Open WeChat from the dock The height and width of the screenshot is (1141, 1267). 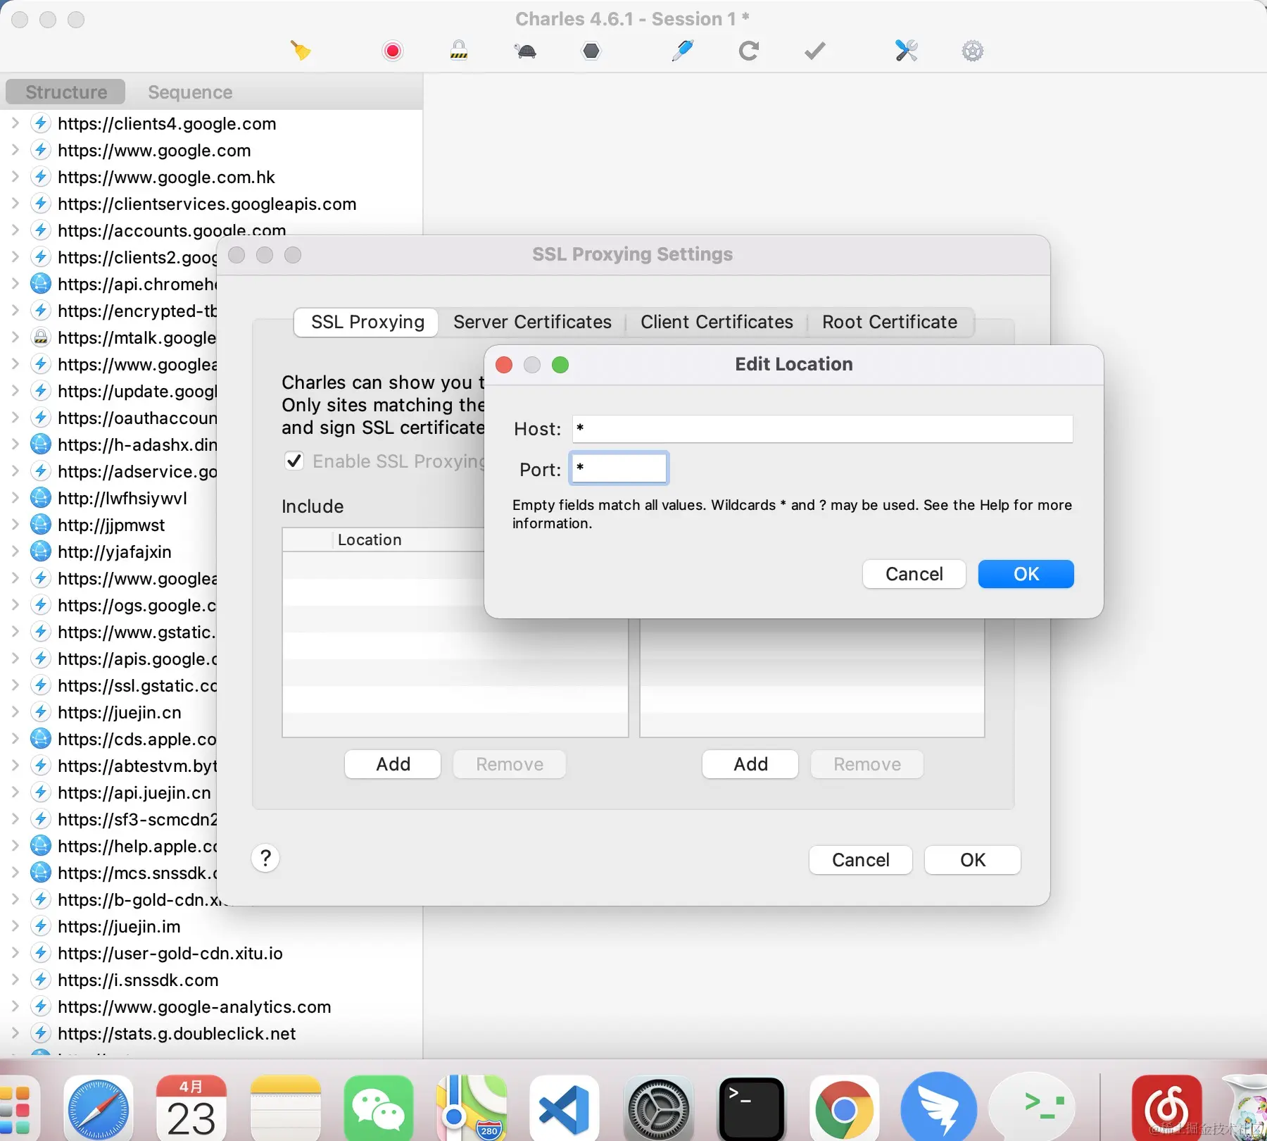pos(379,1109)
